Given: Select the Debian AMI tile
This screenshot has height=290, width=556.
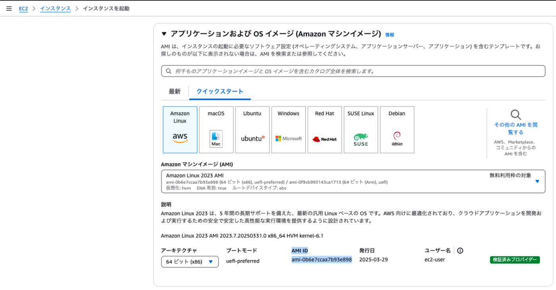Looking at the screenshot, I should 397,130.
